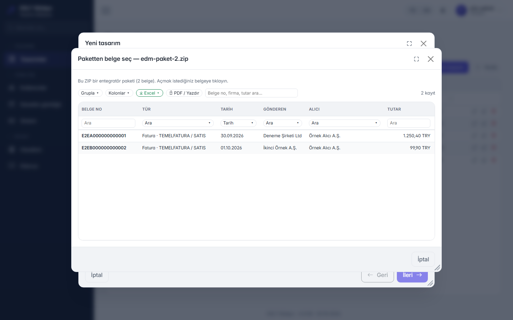
Task: Click the 2 kayıt record count
Action: [x=428, y=93]
